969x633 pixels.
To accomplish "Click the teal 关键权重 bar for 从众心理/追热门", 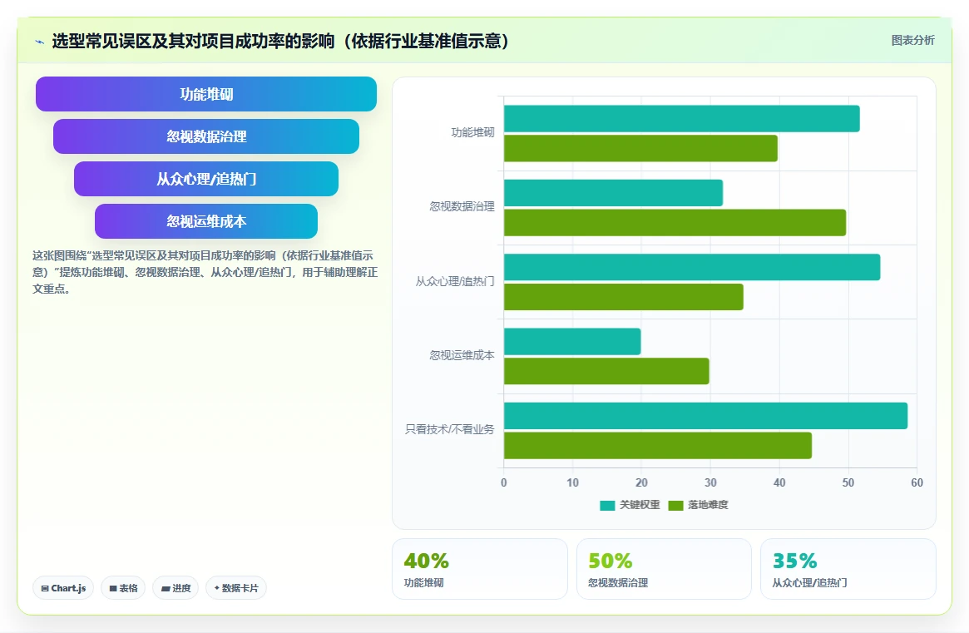I will click(692, 267).
